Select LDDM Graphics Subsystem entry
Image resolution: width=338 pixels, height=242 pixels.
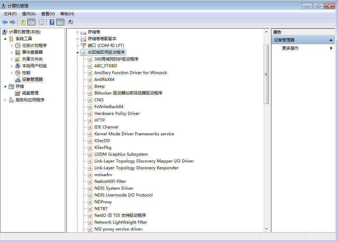pyautogui.click(x=121, y=154)
